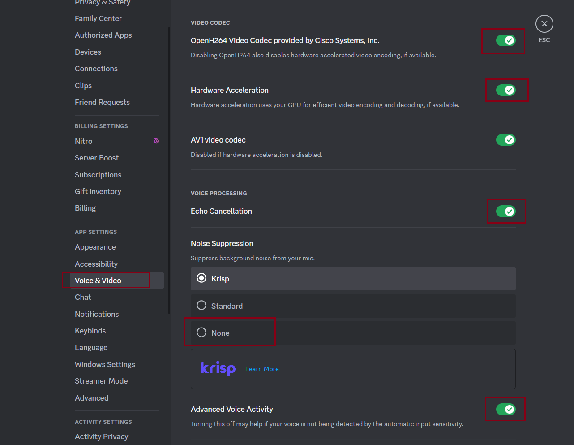Select Krisp noise suppression option
The height and width of the screenshot is (445, 574).
point(202,278)
